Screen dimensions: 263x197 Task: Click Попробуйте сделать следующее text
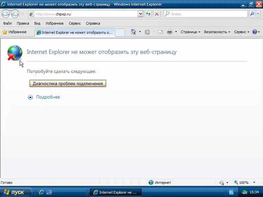[x=61, y=72]
